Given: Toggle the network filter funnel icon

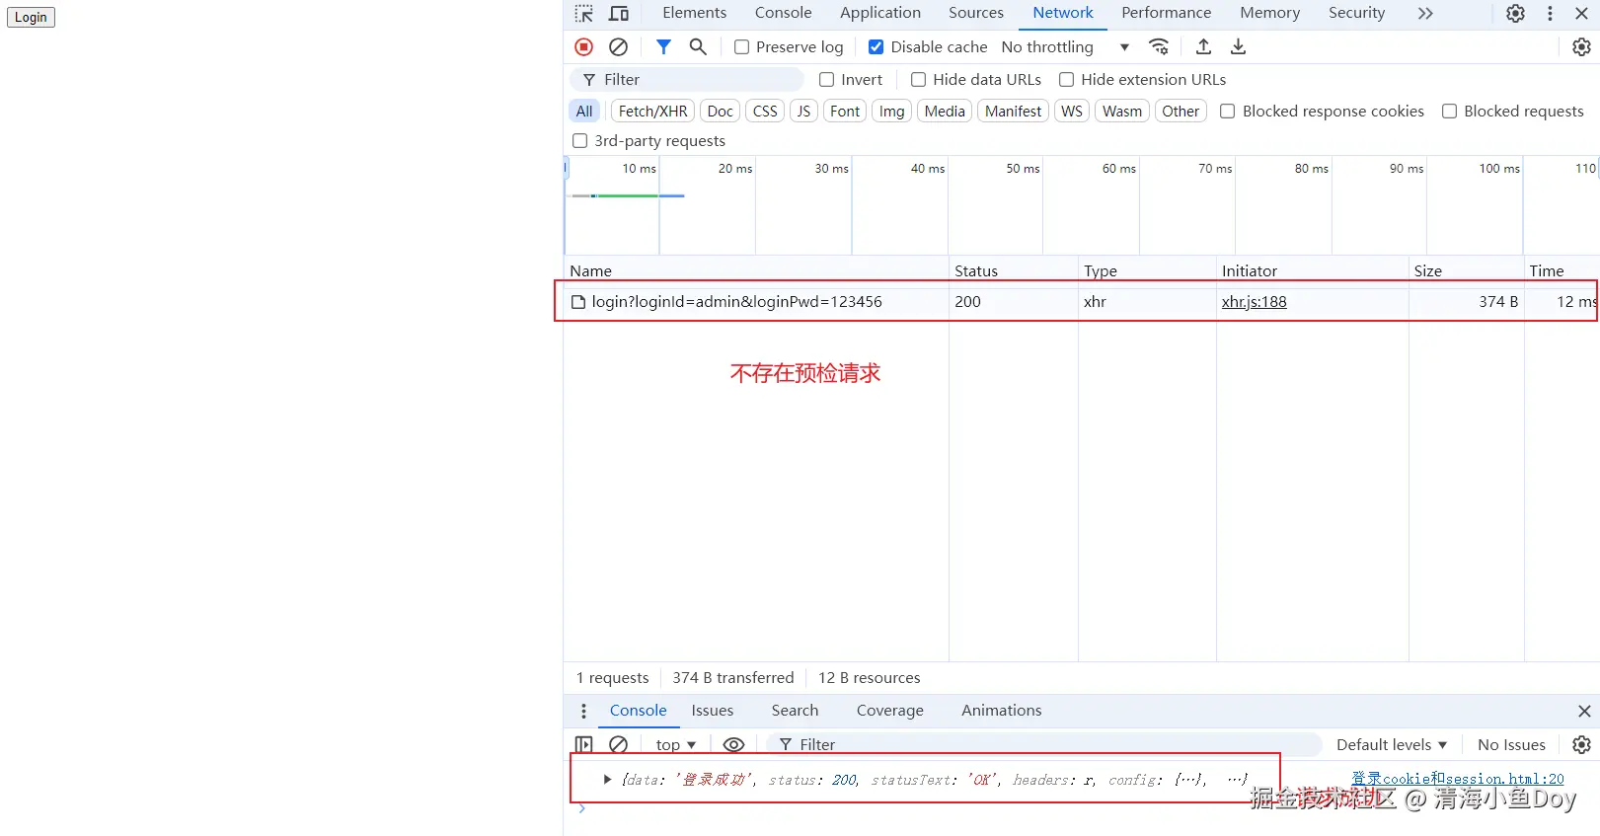Looking at the screenshot, I should (663, 46).
